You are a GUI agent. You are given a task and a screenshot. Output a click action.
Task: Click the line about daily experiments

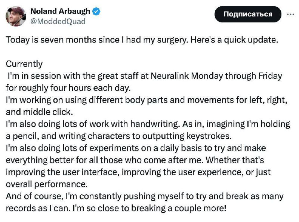(x=136, y=148)
